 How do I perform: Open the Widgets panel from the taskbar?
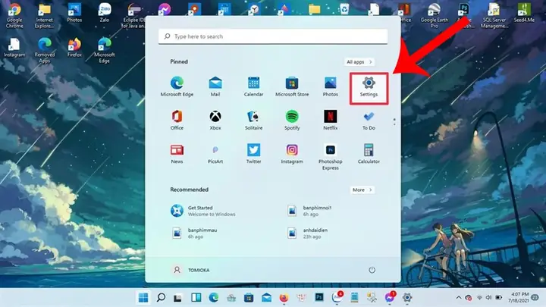196,298
